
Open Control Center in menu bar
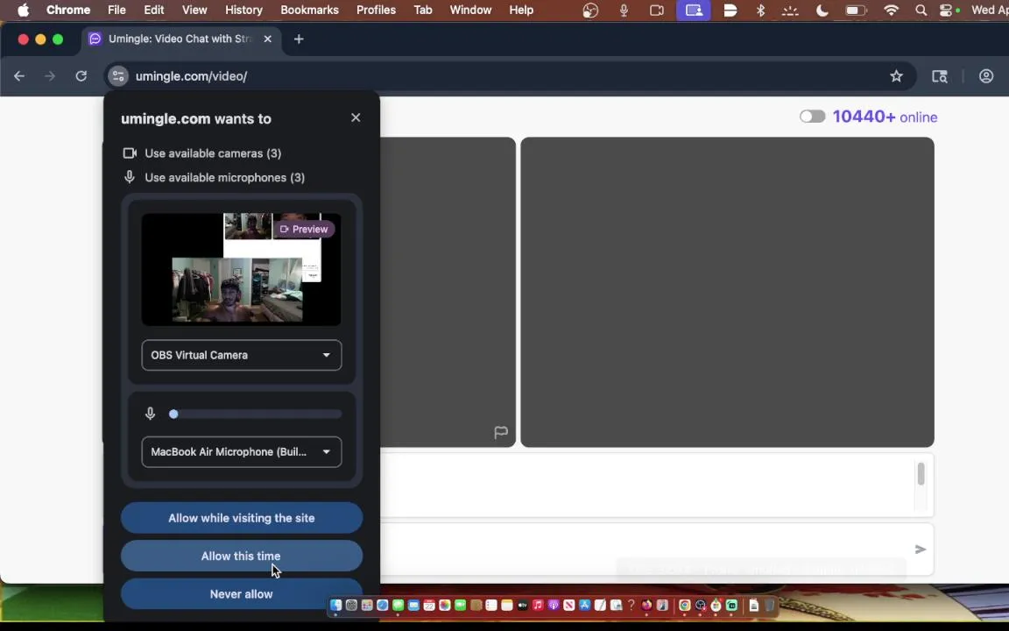947,10
